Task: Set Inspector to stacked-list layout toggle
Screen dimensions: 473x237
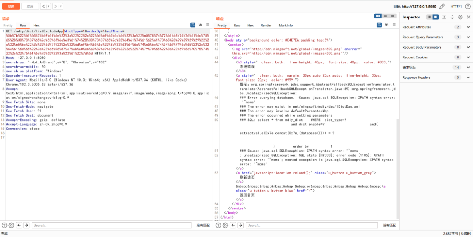Action: 429,17
